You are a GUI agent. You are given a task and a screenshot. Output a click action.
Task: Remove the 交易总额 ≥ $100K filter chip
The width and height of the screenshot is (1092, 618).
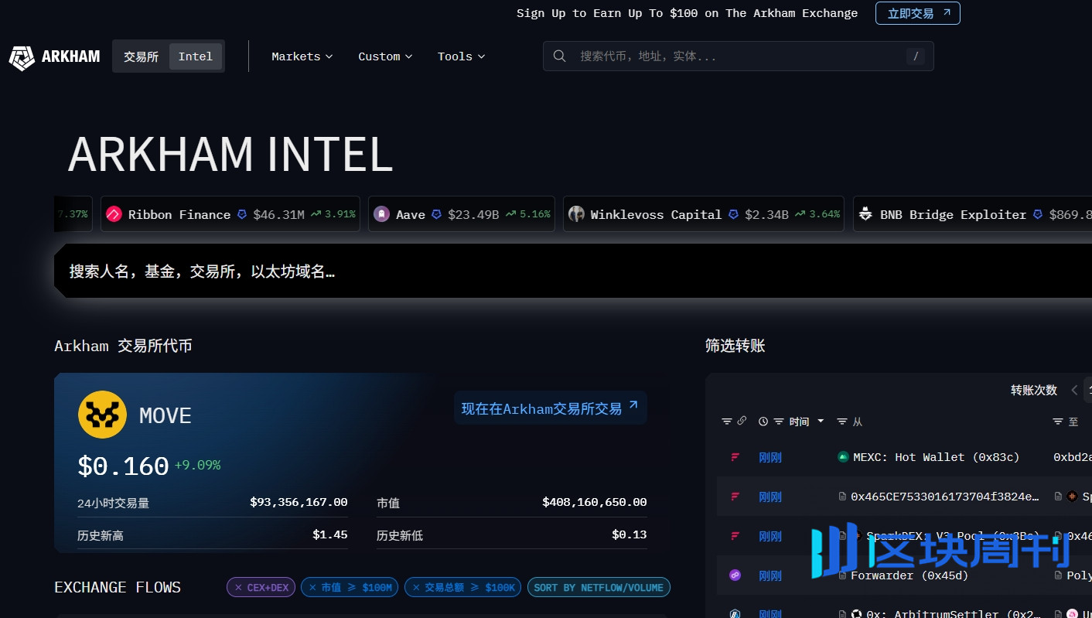coord(416,588)
